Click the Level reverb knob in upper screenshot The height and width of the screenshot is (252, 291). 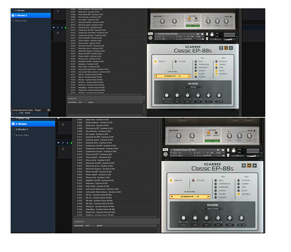(219, 95)
